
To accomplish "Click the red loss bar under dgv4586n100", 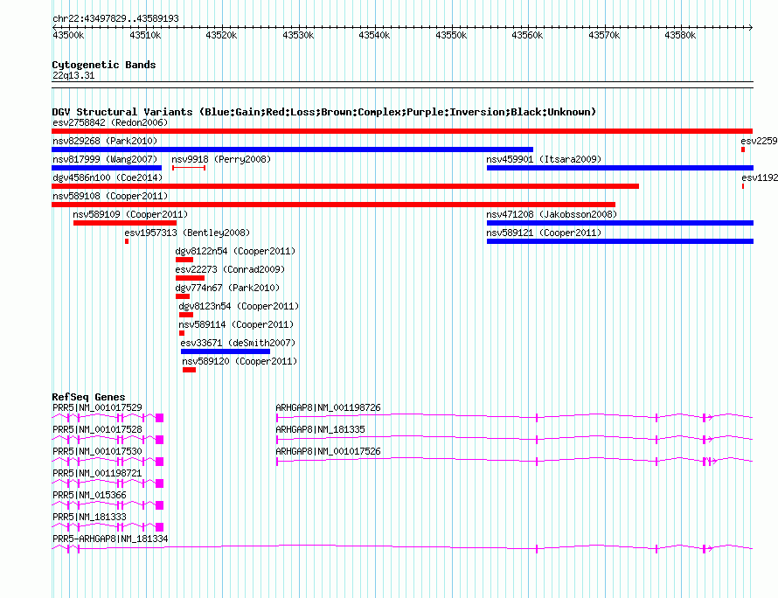I will [345, 186].
